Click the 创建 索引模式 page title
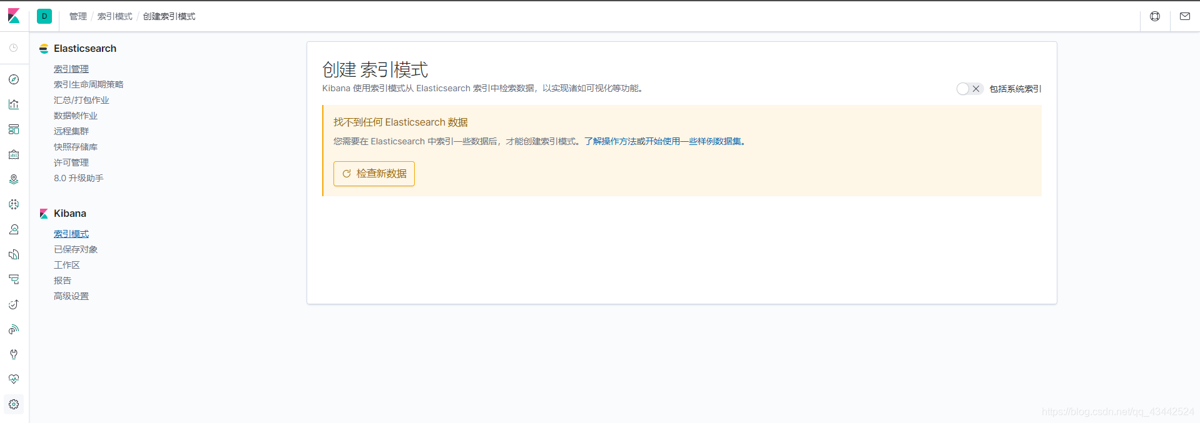The width and height of the screenshot is (1200, 423). coord(375,69)
